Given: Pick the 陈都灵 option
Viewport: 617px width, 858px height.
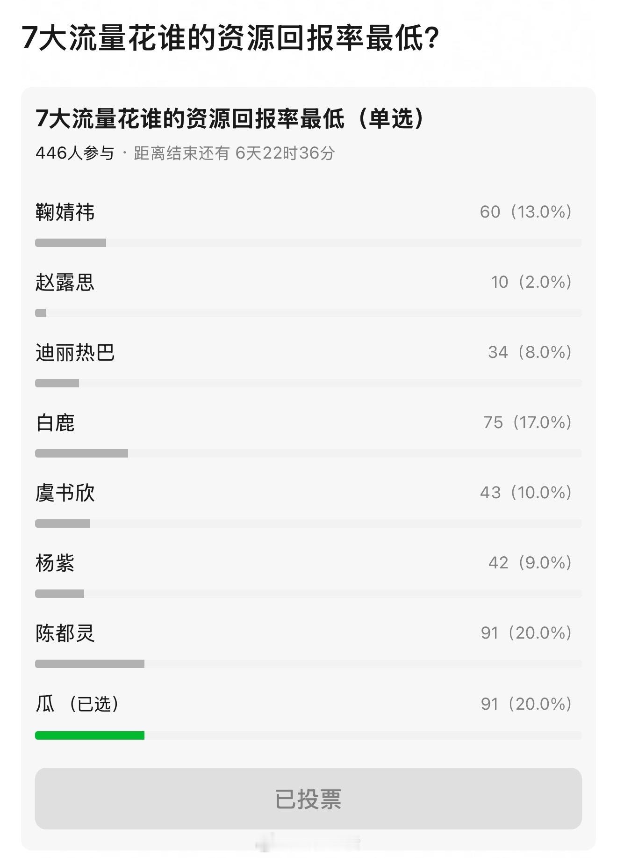Looking at the screenshot, I should (x=308, y=644).
